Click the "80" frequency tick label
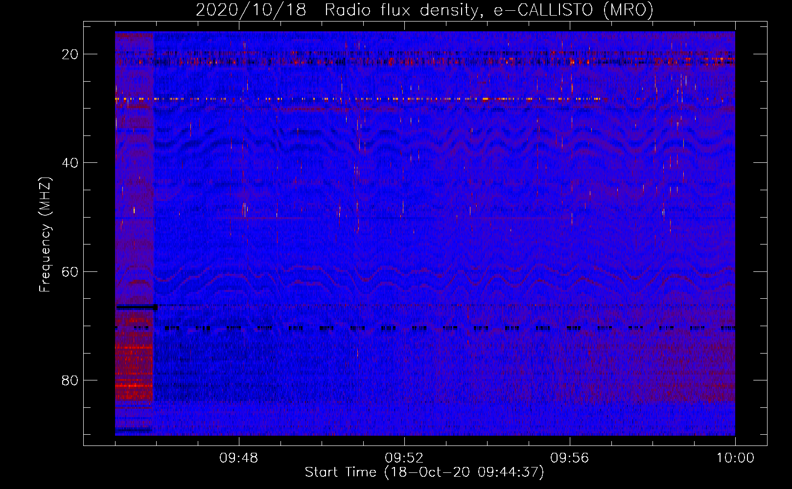Viewport: 792px width, 489px height. point(70,380)
